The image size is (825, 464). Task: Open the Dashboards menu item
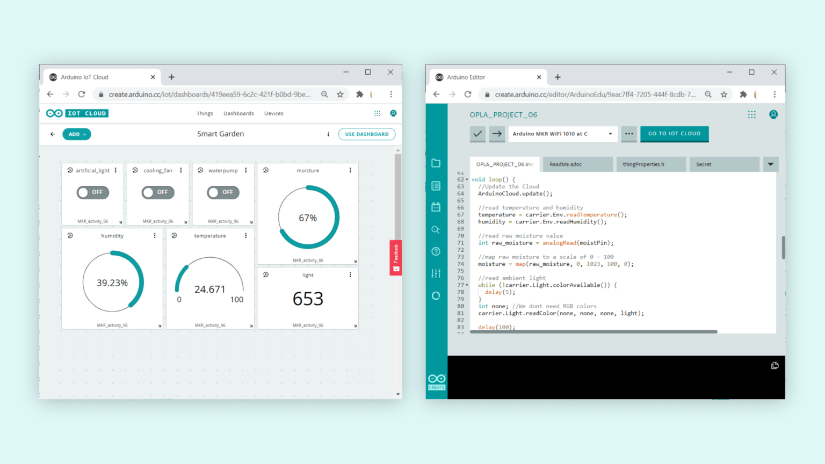click(x=238, y=113)
